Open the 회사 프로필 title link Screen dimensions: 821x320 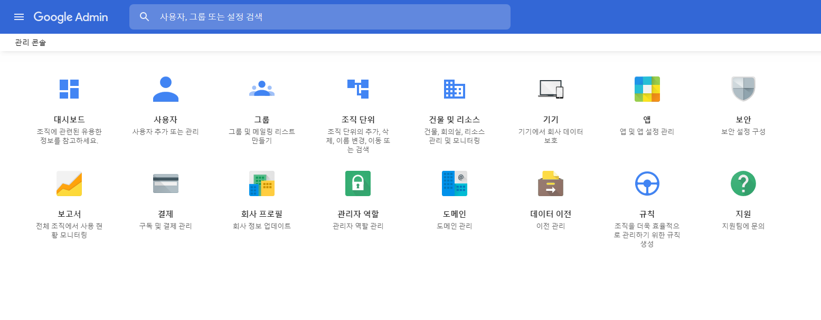pos(262,214)
